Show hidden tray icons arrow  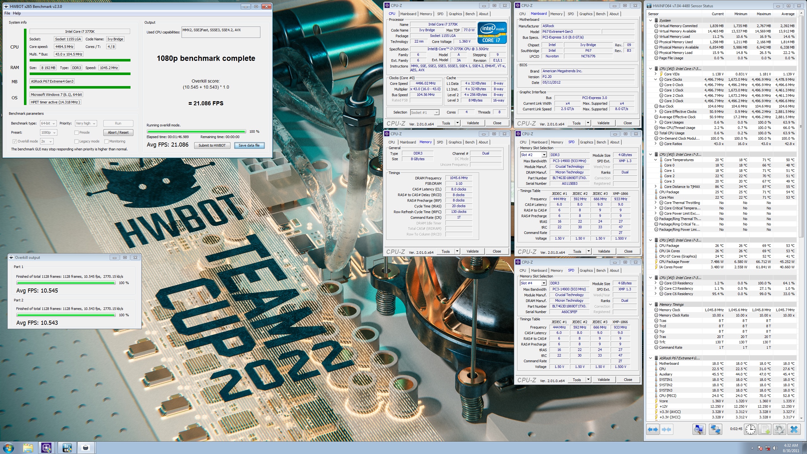(x=752, y=448)
